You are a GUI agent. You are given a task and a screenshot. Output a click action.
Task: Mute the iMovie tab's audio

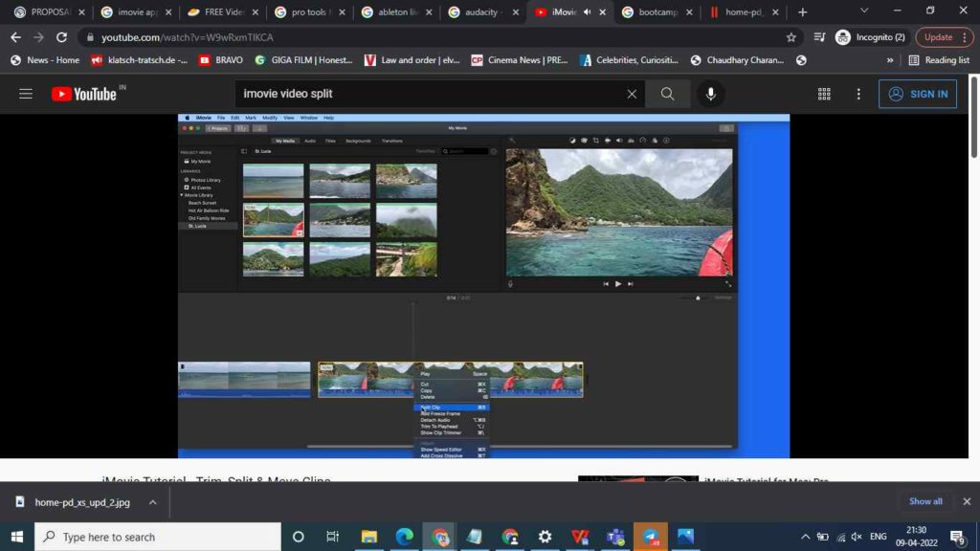pyautogui.click(x=587, y=11)
